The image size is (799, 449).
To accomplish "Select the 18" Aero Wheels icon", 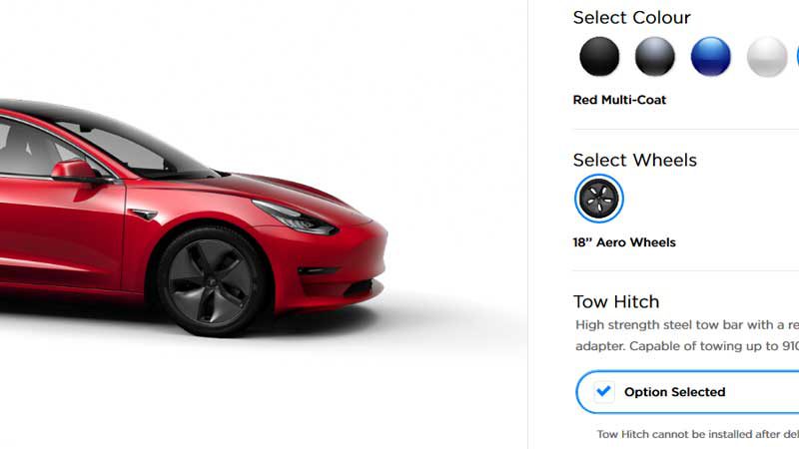I will [598, 199].
